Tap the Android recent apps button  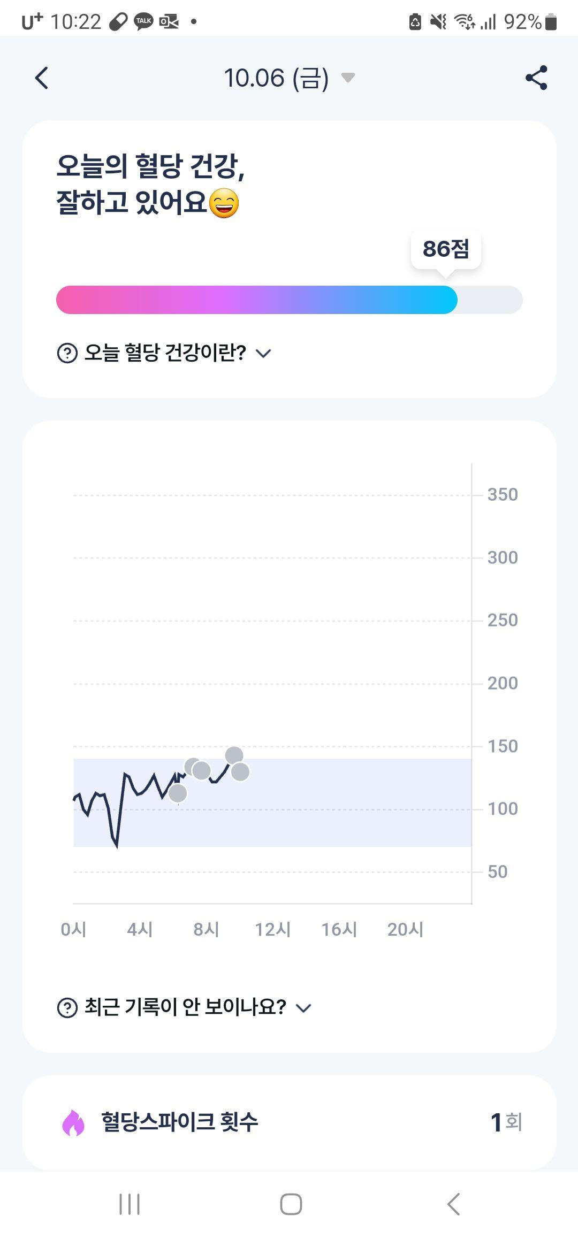click(130, 1205)
